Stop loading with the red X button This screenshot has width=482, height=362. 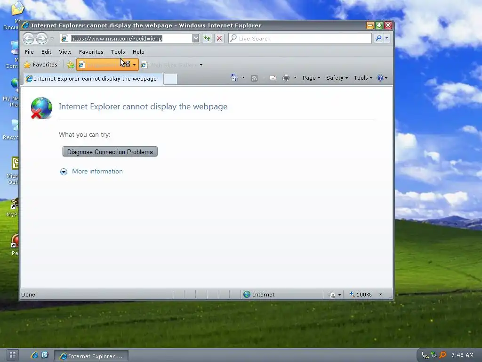[219, 38]
